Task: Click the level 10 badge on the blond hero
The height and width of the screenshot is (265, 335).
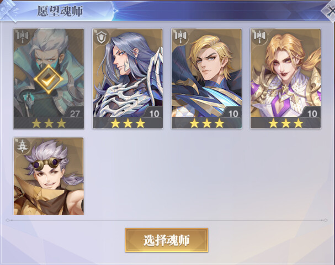Action: click(233, 114)
